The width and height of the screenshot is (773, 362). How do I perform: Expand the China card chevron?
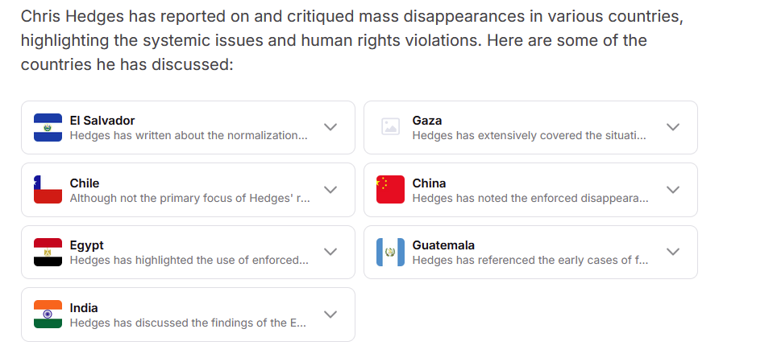pyautogui.click(x=673, y=189)
